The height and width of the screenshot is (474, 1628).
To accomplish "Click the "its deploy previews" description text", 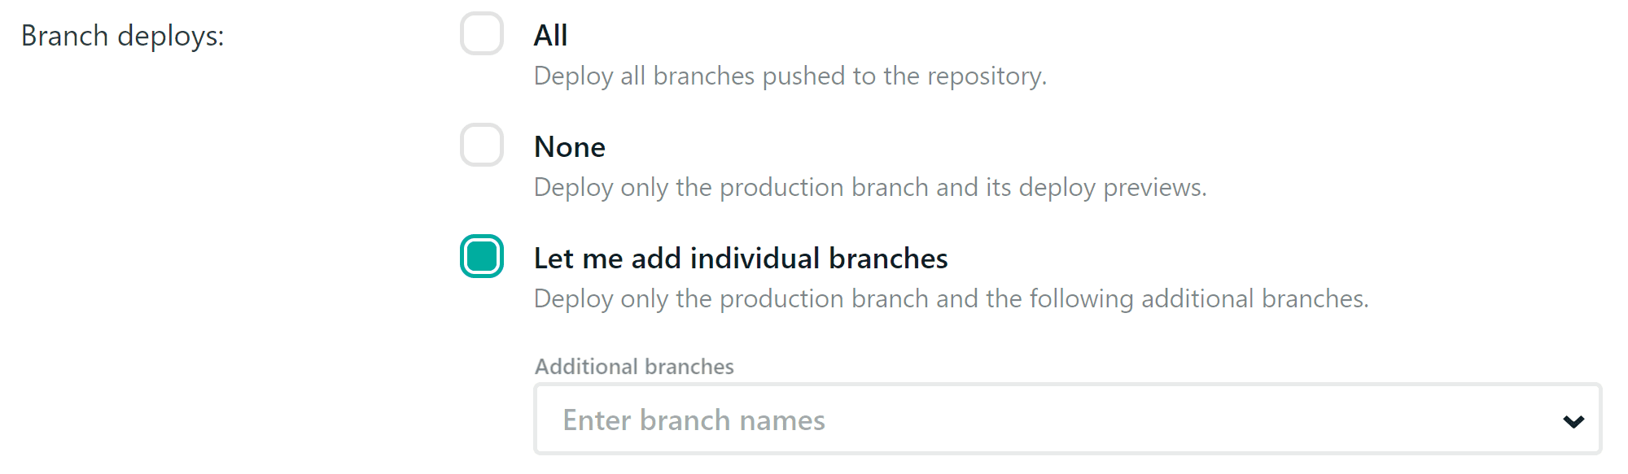I will click(1095, 188).
